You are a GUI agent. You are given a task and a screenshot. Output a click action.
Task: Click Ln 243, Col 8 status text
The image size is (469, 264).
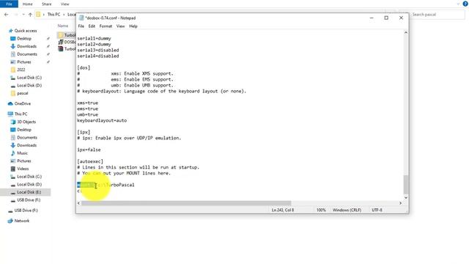(x=283, y=210)
